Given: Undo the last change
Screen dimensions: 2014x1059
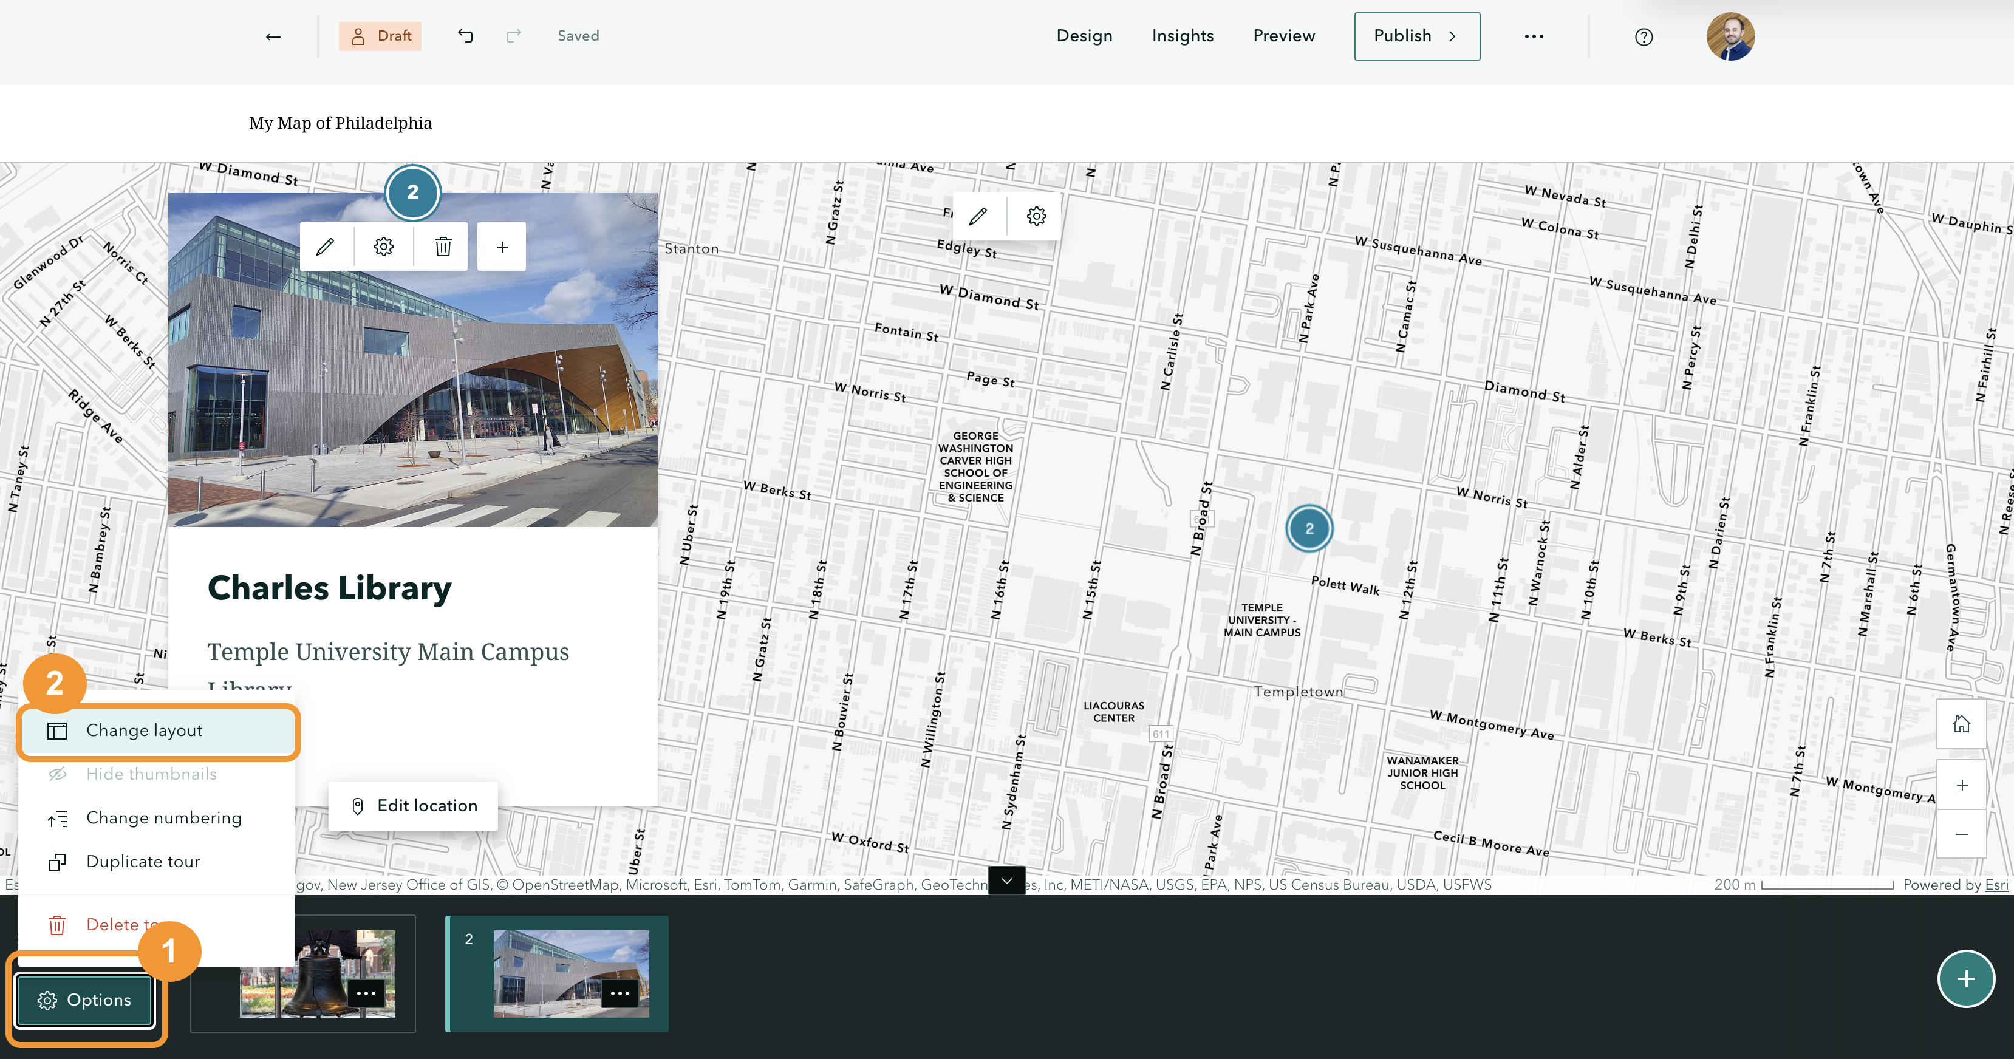Looking at the screenshot, I should click(x=465, y=36).
